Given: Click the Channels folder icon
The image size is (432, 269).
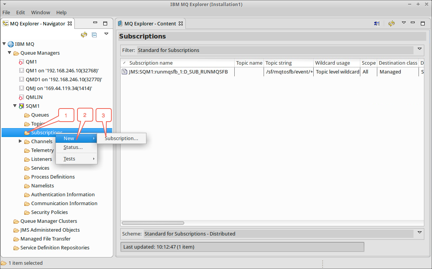Looking at the screenshot, I should click(27, 142).
